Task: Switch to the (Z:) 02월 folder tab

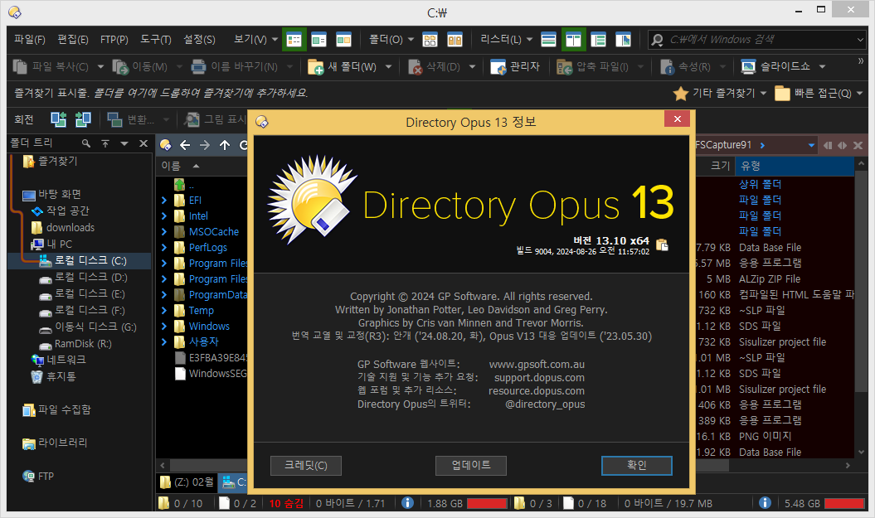Action: (187, 482)
